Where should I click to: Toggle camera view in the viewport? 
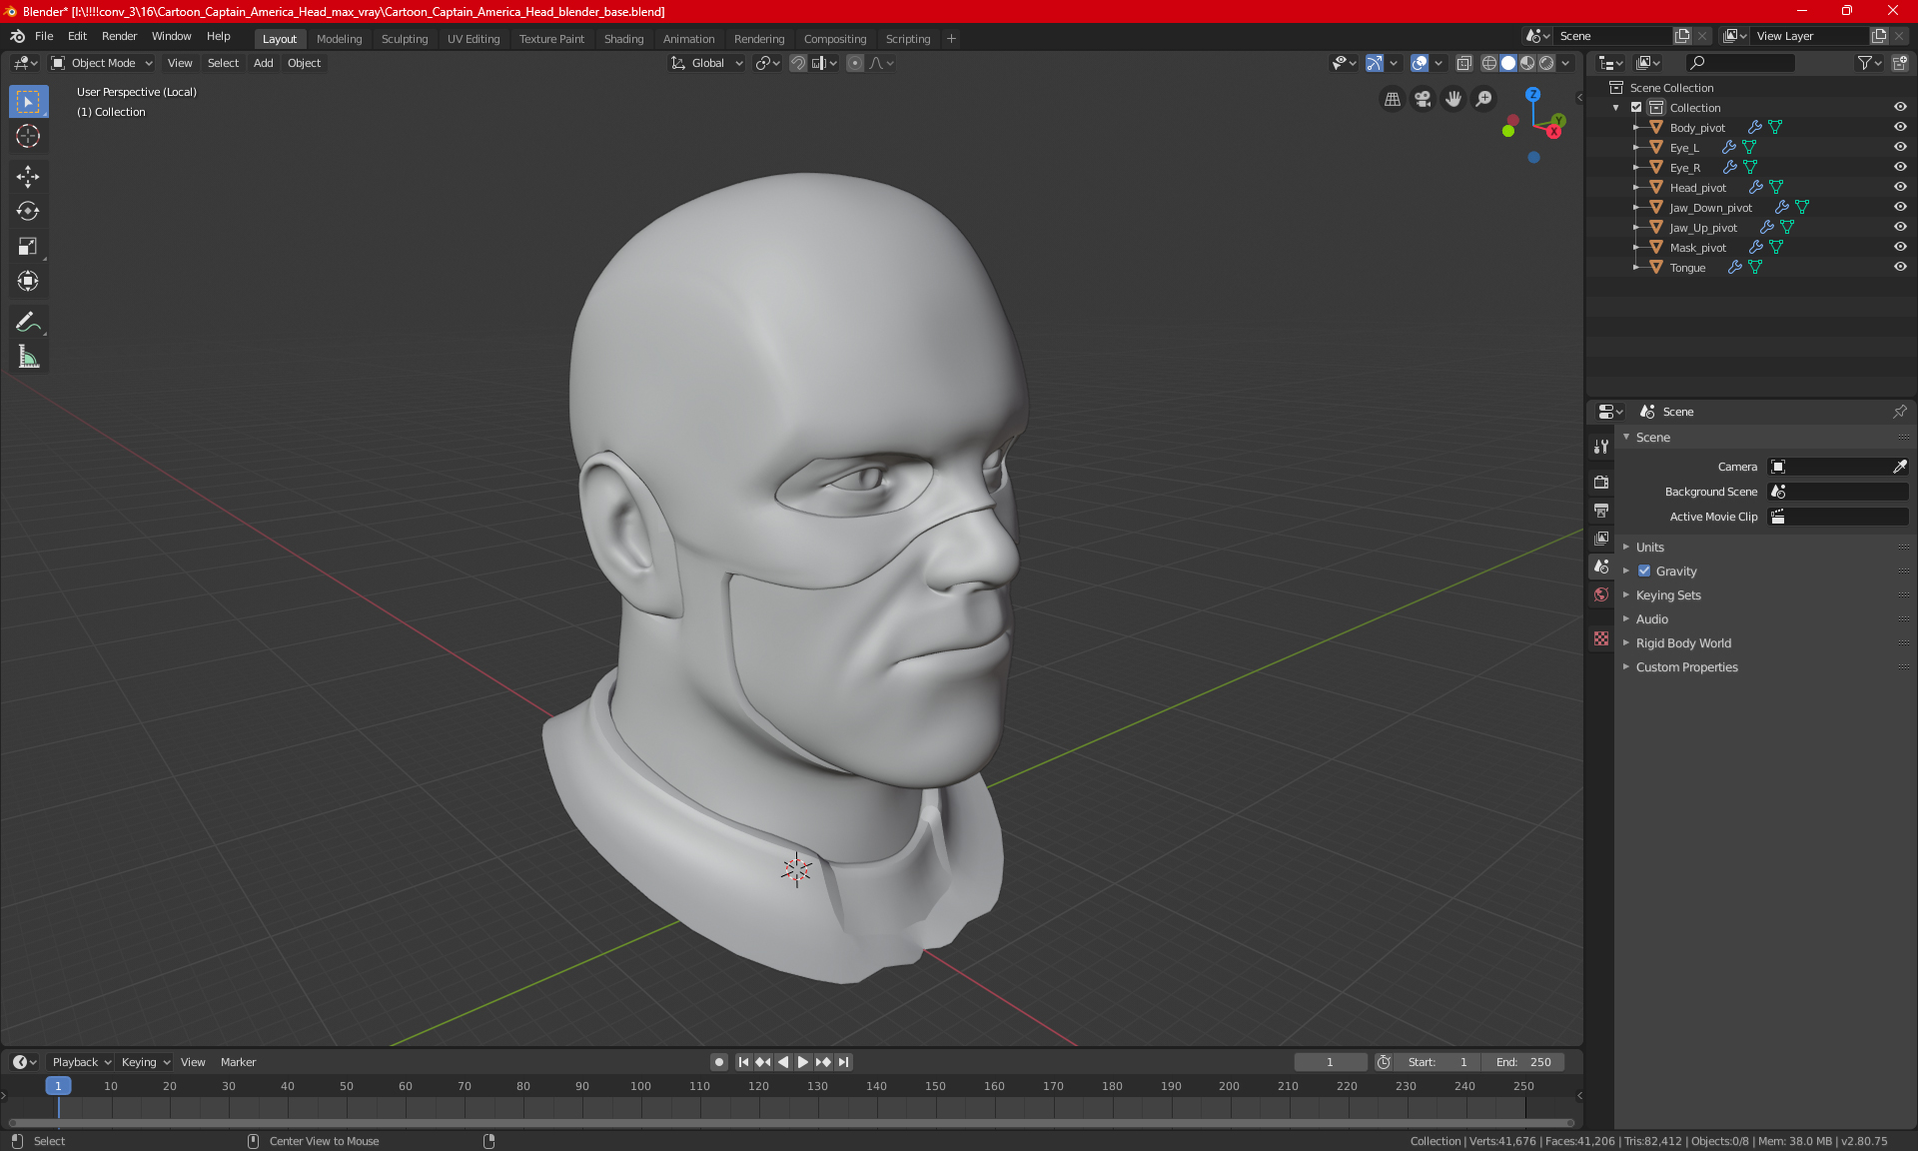click(1423, 99)
